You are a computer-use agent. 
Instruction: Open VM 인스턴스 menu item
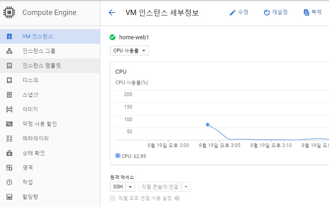(x=50, y=36)
